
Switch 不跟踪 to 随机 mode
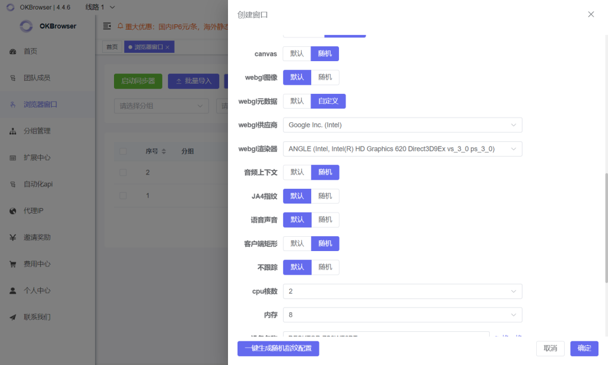325,267
